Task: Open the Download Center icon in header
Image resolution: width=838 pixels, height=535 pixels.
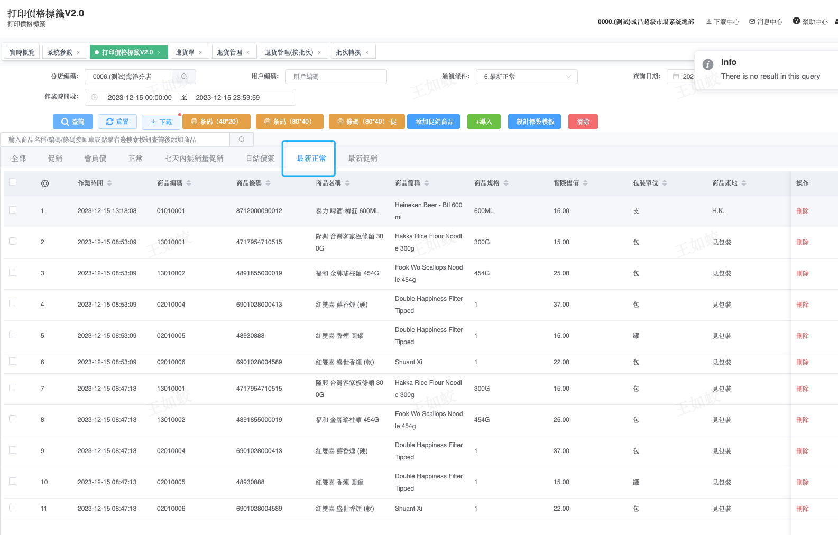Action: tap(709, 22)
